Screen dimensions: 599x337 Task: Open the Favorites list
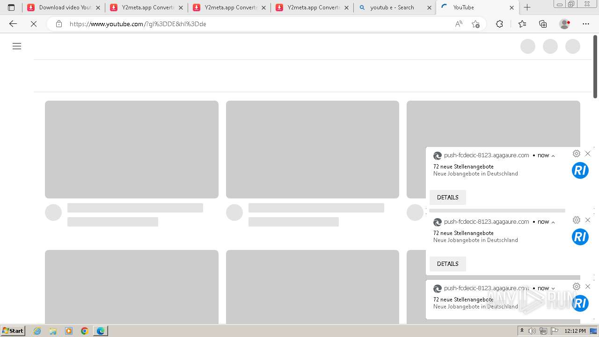(522, 24)
